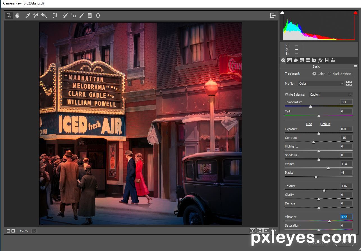This screenshot has width=361, height=251.
Task: Open the Basic panel aperture tab
Action: tap(283, 60)
